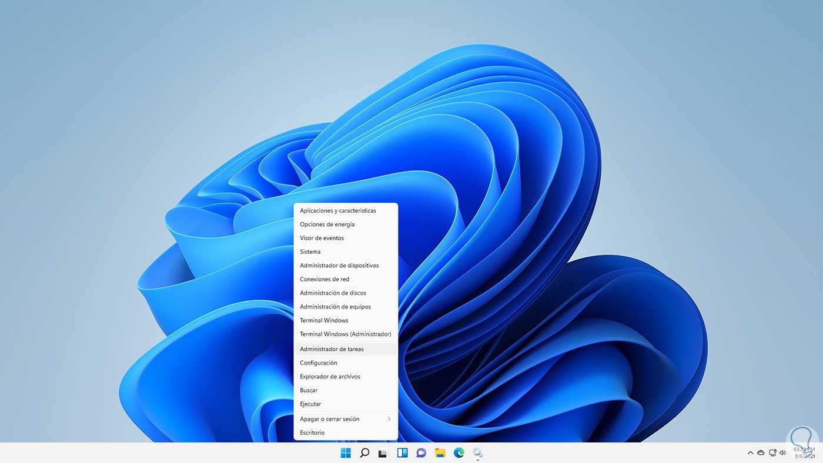
Task: Launch the Teams Chat taskbar icon
Action: point(421,452)
